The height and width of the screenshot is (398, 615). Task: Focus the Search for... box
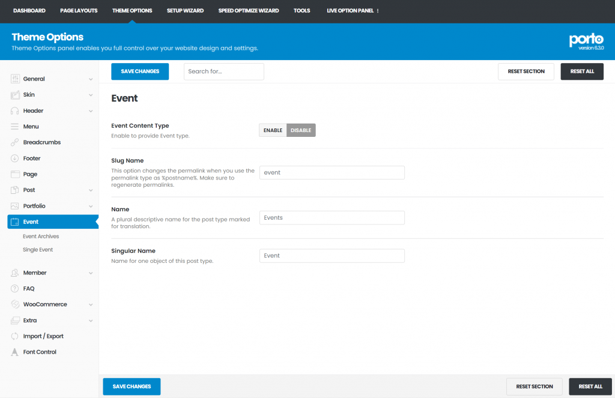point(223,71)
